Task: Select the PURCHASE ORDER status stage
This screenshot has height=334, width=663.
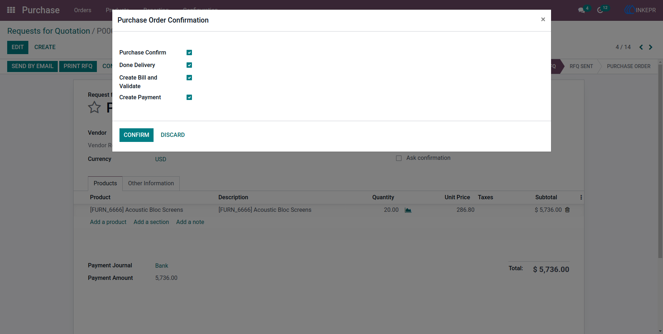Action: pos(628,66)
